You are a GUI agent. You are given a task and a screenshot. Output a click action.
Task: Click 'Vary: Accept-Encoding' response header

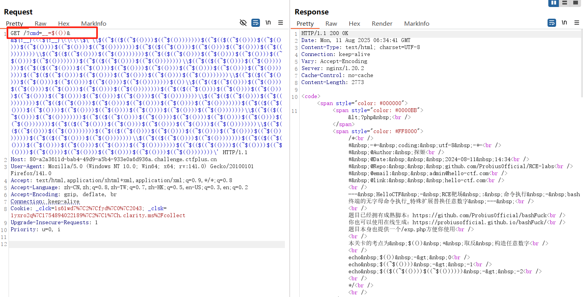coord(334,62)
